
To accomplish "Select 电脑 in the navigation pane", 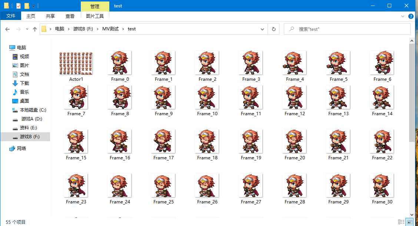I will click(x=21, y=47).
